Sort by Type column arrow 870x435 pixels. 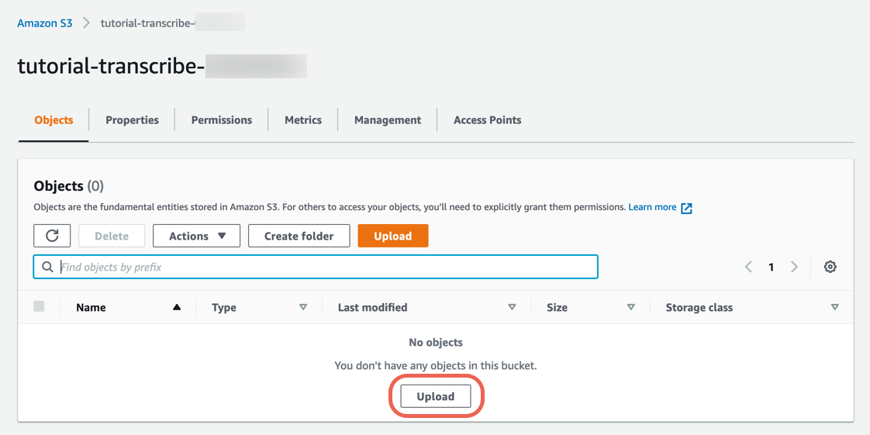point(303,307)
